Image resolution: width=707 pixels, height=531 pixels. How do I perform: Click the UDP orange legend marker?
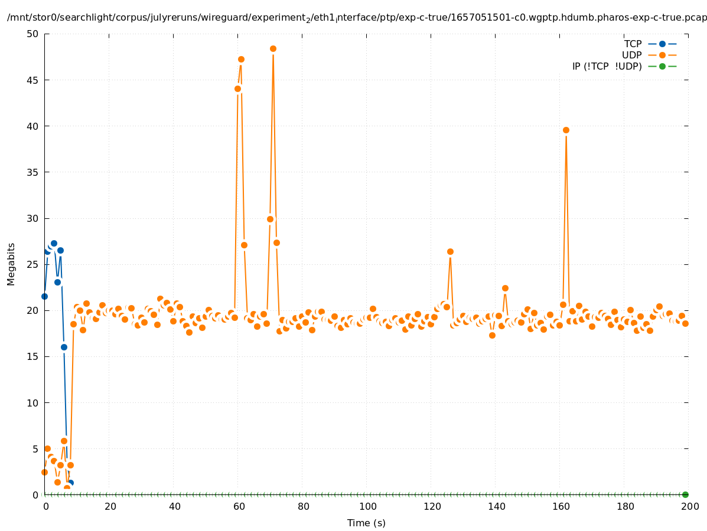pyautogui.click(x=662, y=55)
